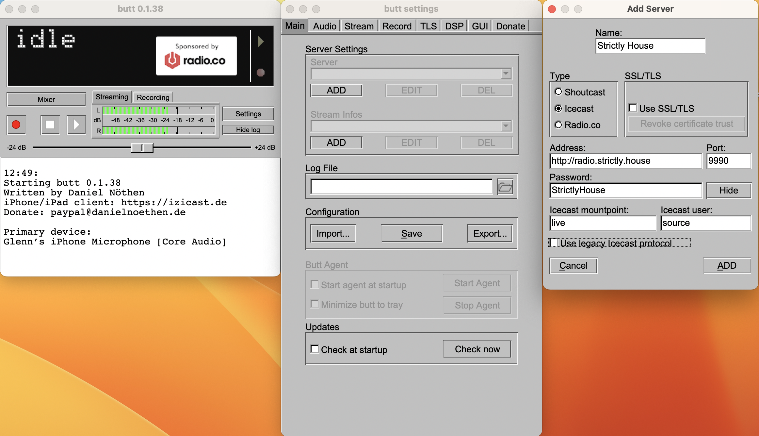Click the Hide password button

click(729, 190)
